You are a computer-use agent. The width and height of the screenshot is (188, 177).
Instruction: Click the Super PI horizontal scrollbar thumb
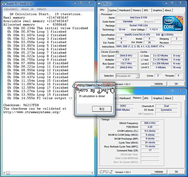(8, 173)
